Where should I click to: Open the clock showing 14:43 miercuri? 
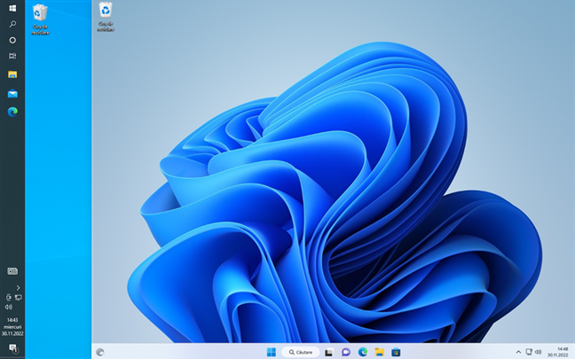click(12, 327)
